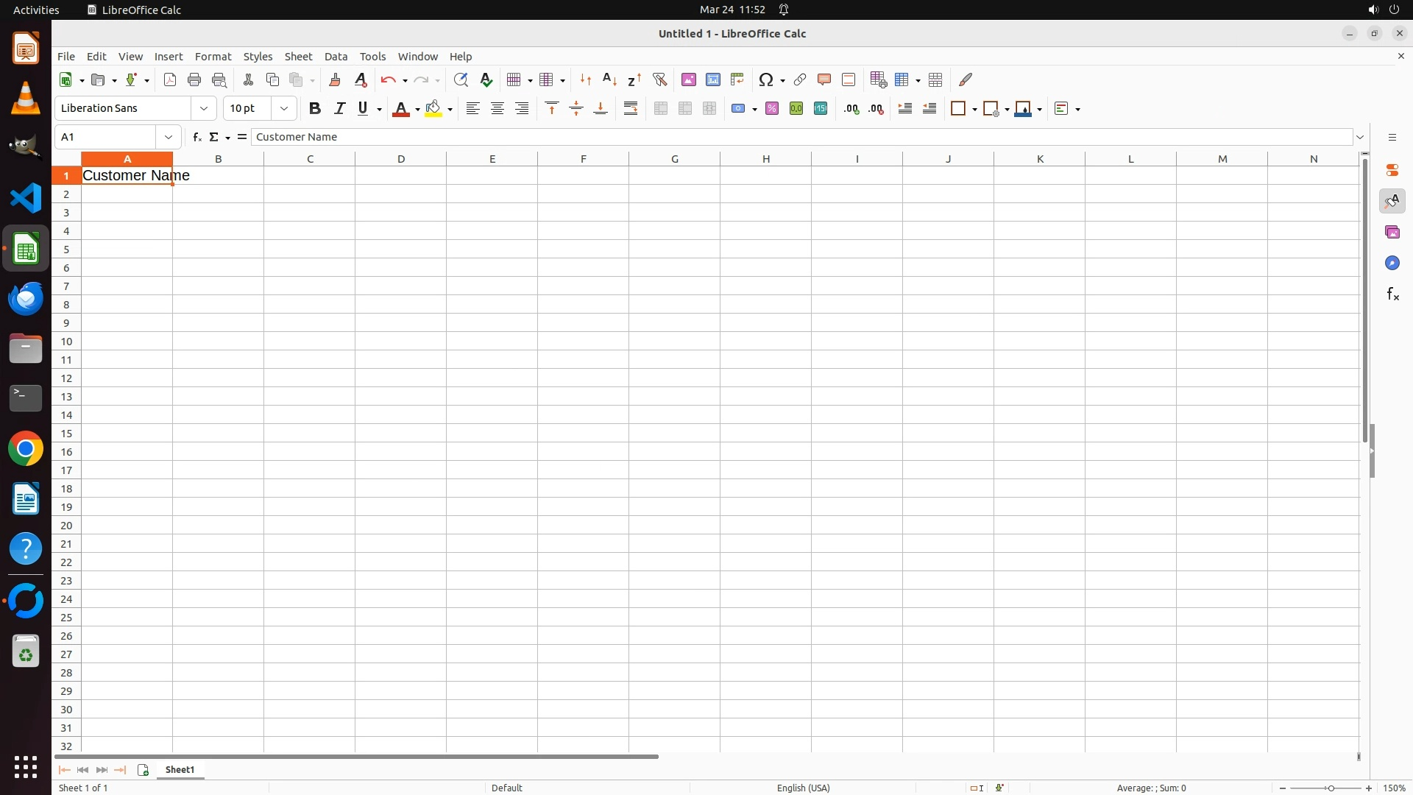Expand the Font Name dropdown
The width and height of the screenshot is (1413, 795).
(204, 108)
